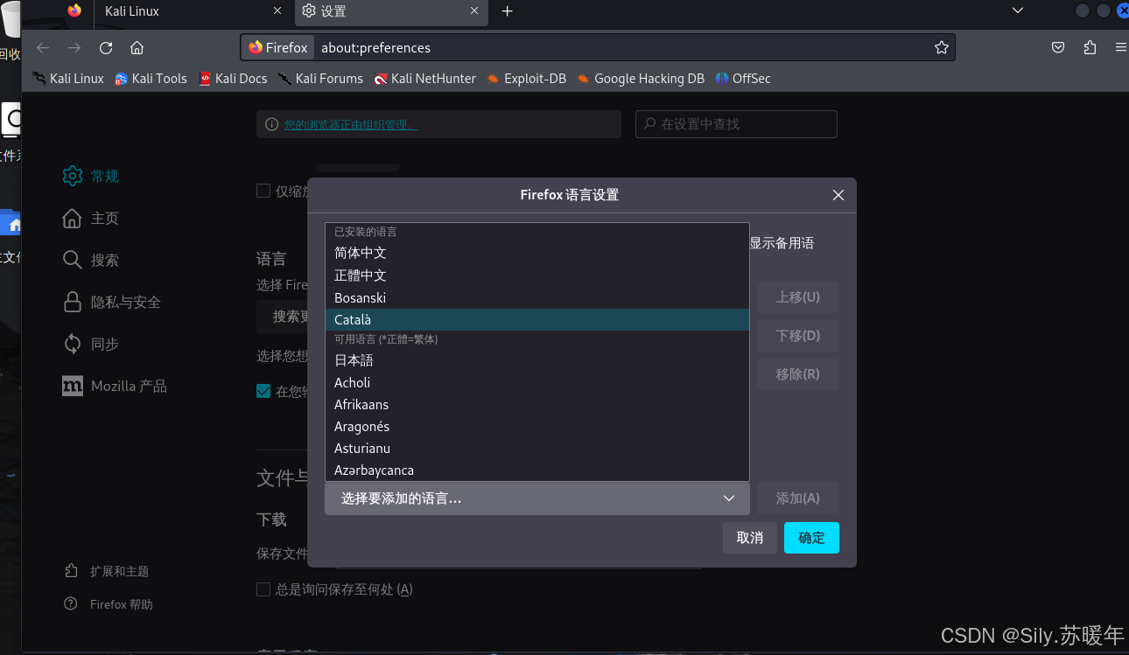Open the Kali Forums bookmark

320,79
